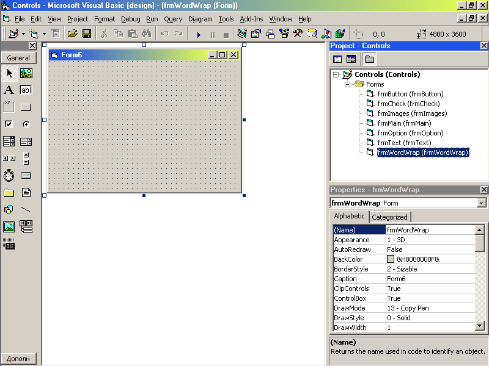Open Form Layout Window from toolbar

click(270, 34)
